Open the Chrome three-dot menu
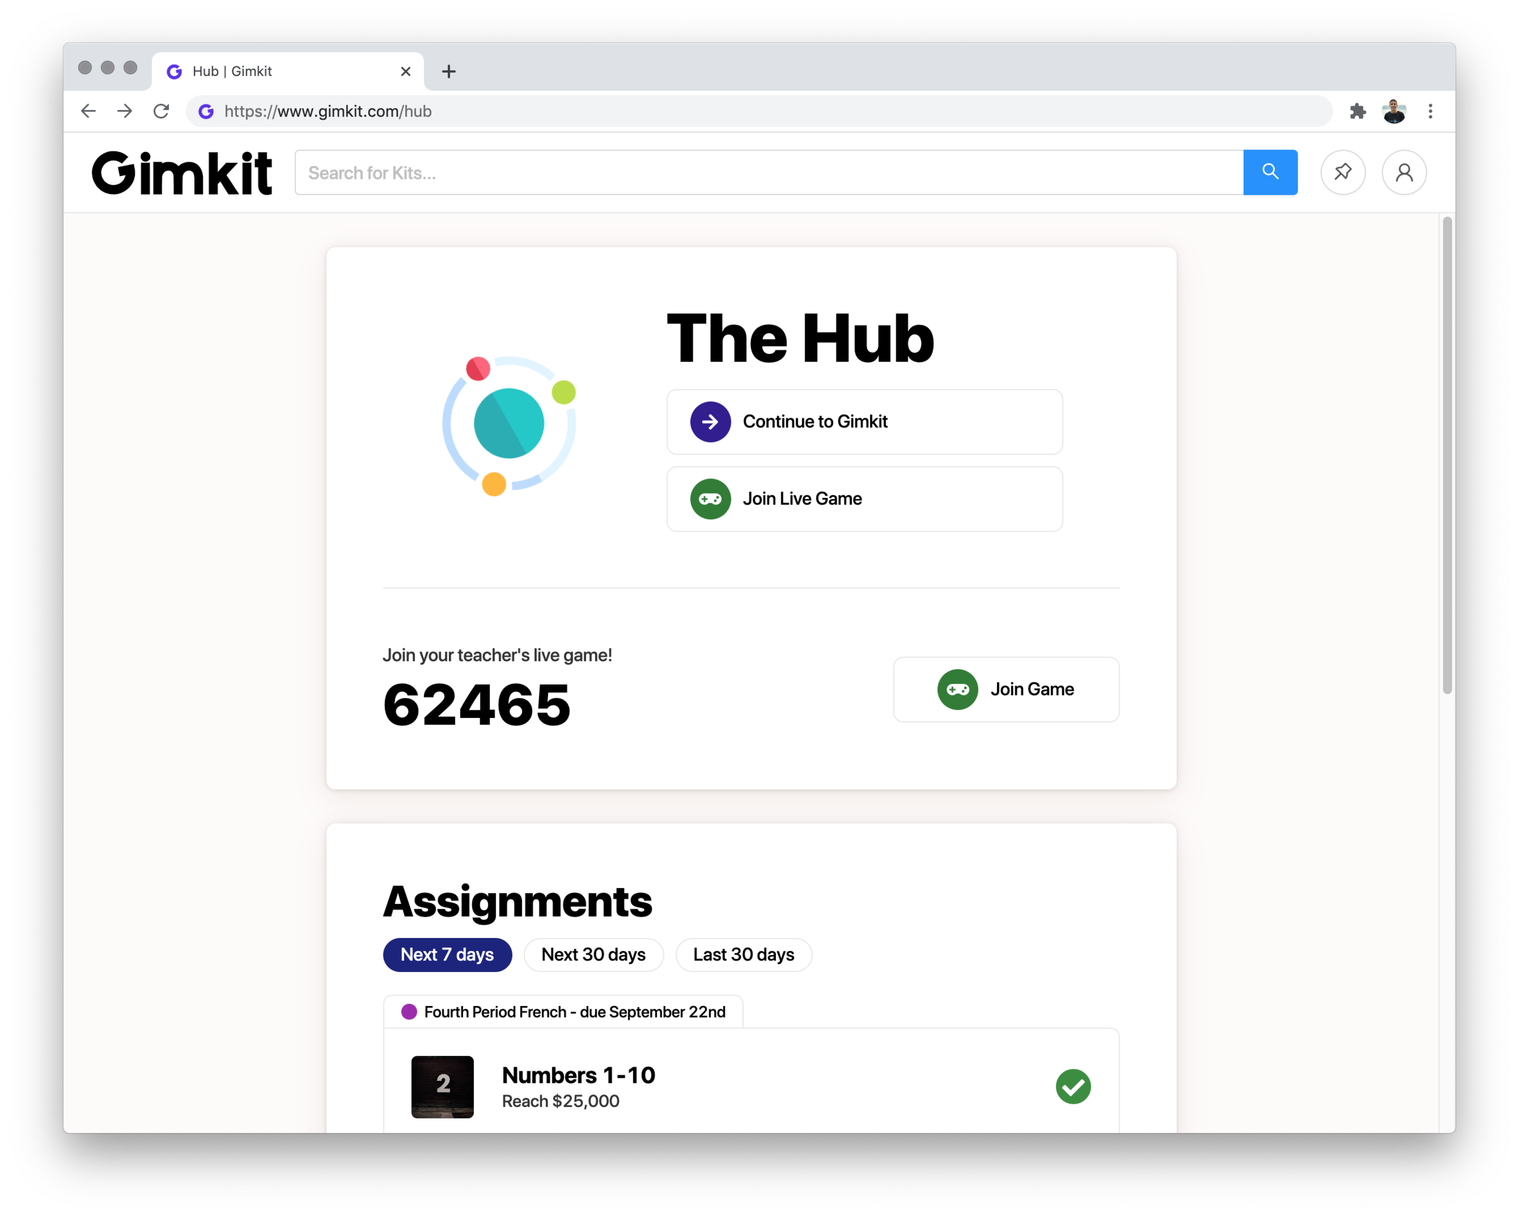1519x1217 pixels. tap(1430, 111)
